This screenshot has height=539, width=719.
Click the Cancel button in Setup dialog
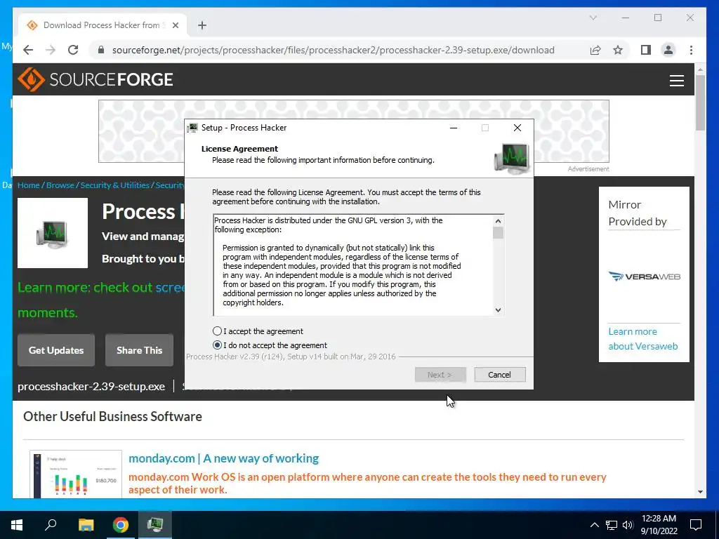(500, 375)
